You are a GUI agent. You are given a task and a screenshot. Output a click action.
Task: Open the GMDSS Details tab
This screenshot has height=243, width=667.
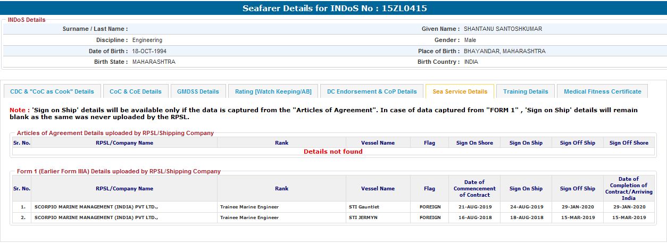point(198,91)
